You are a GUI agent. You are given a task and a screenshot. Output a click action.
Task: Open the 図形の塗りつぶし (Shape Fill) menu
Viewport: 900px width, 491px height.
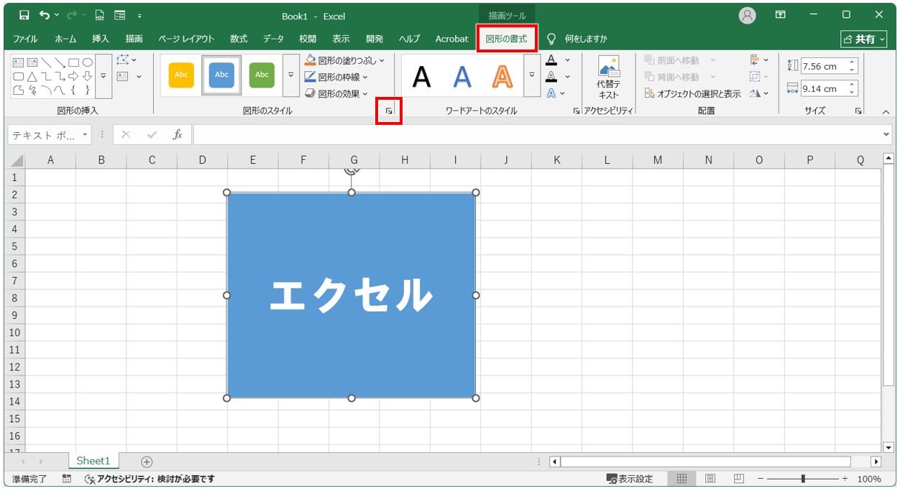click(x=344, y=60)
